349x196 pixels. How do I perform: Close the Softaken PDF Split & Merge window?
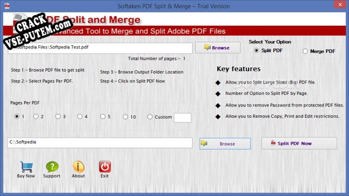(x=340, y=5)
